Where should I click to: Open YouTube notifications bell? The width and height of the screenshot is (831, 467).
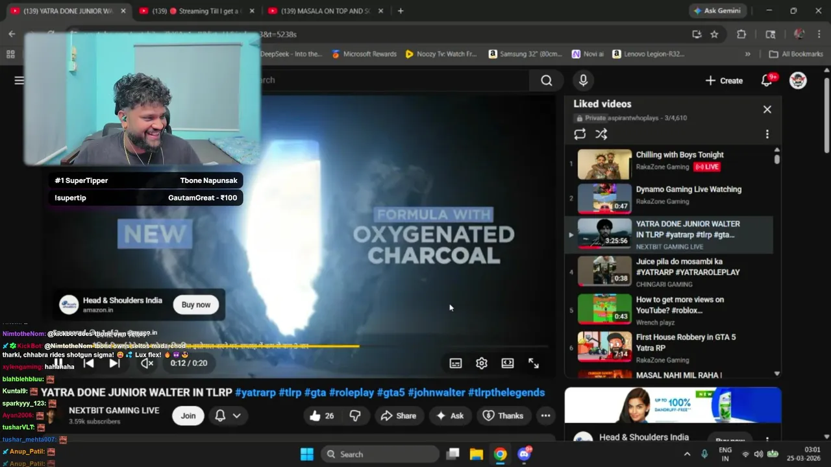click(767, 80)
